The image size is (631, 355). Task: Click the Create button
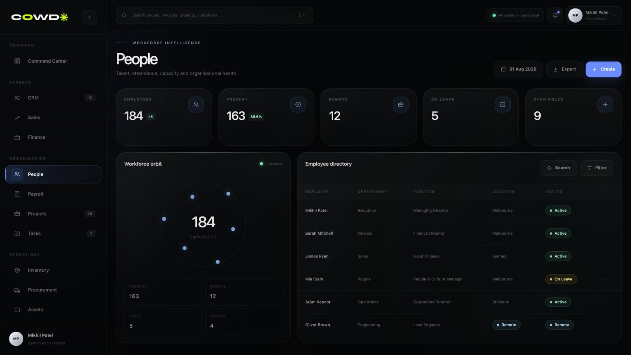click(603, 69)
